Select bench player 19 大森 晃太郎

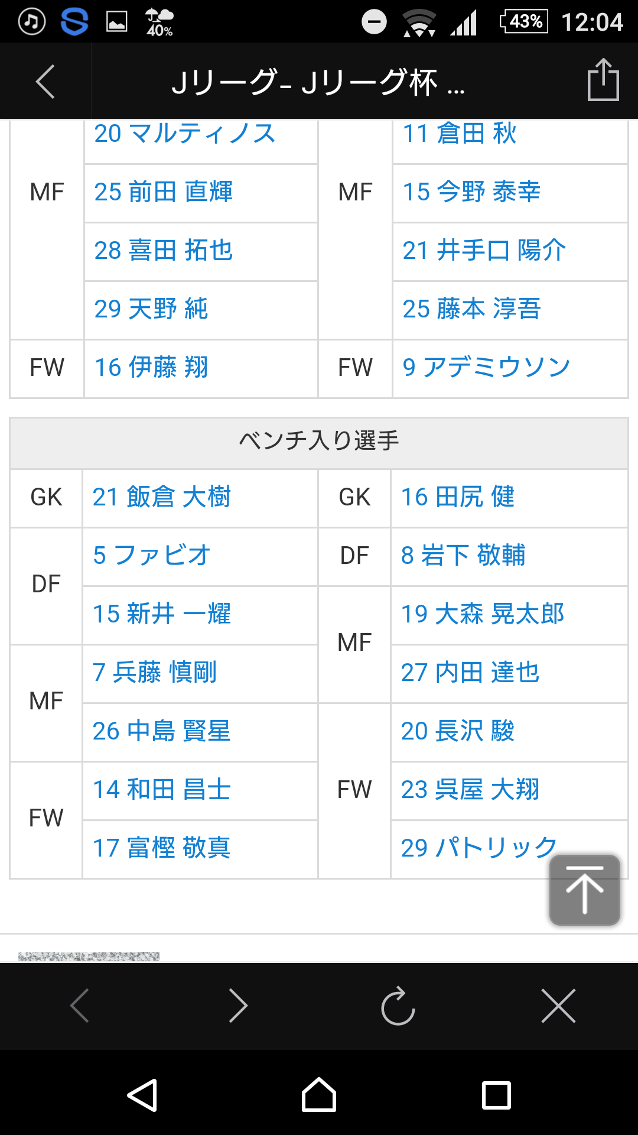pyautogui.click(x=482, y=614)
